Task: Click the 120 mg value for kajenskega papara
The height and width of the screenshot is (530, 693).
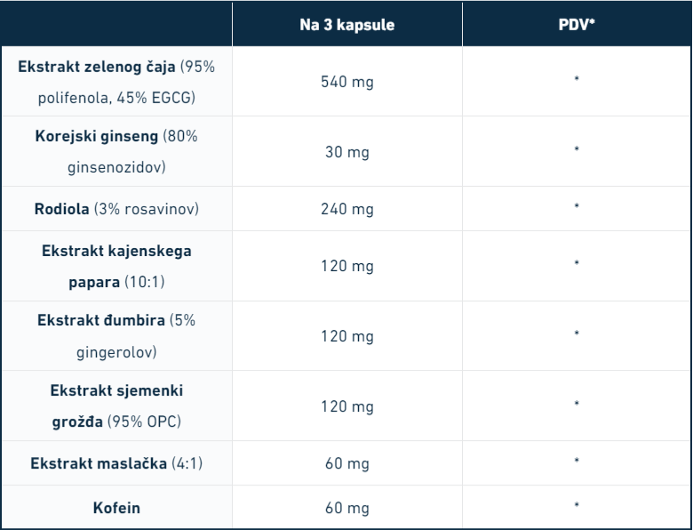Action: 346,266
